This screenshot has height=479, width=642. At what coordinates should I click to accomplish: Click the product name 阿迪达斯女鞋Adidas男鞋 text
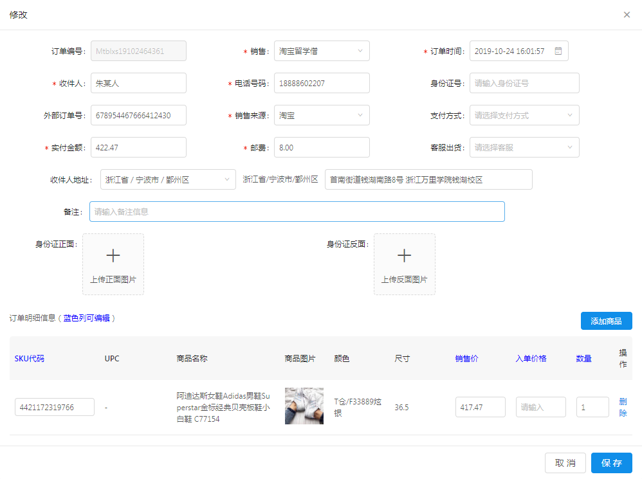(223, 408)
